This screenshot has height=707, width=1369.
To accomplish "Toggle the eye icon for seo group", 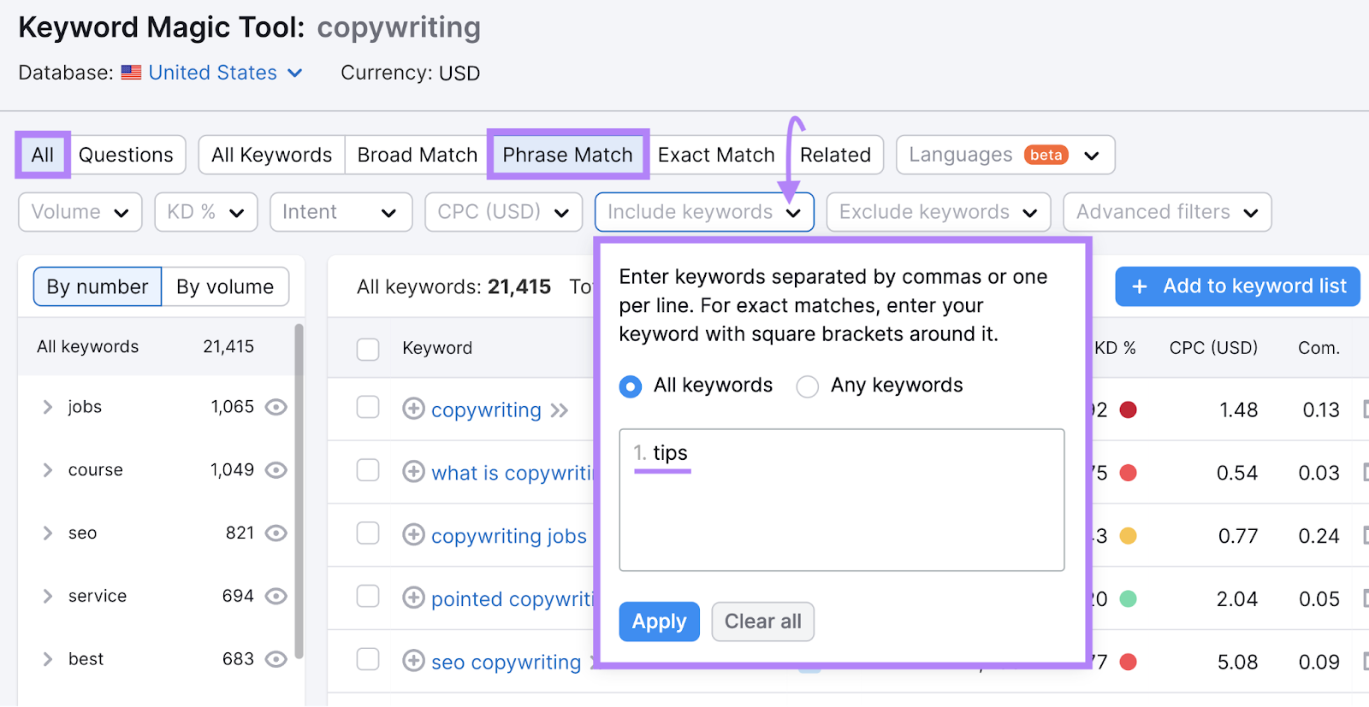I will [276, 533].
